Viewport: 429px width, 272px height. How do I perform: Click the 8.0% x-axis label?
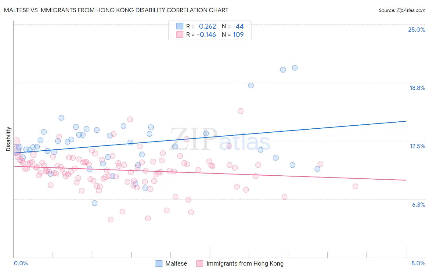[418, 263]
